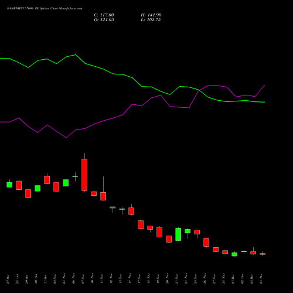This screenshot has height=293, width=293.
Task: Select the close value C: 117.00
Action: click(104, 15)
